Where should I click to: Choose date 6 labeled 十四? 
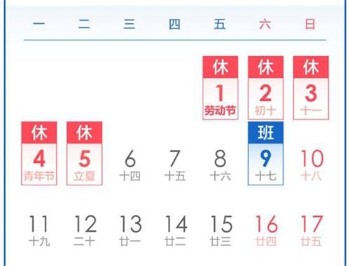(129, 165)
